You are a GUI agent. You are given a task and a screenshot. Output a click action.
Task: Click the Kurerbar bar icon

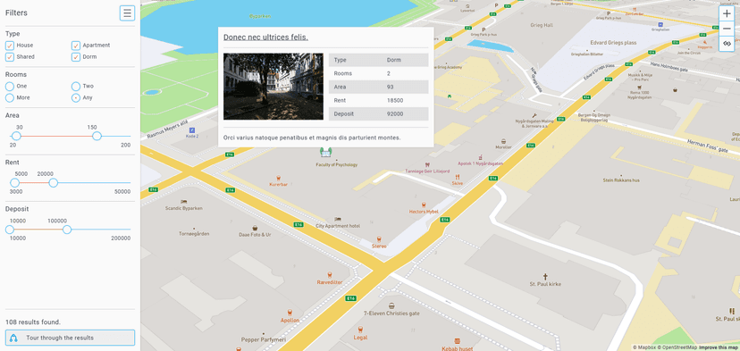click(279, 178)
